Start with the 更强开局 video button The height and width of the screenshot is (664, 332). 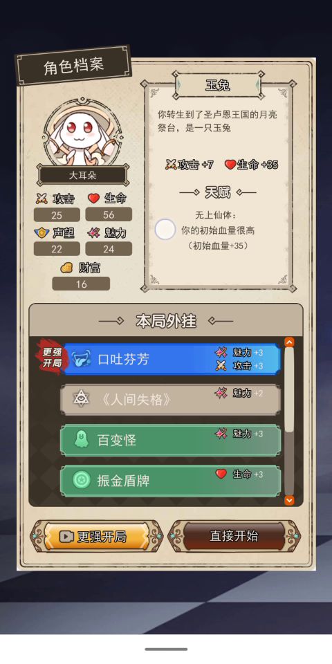(97, 537)
